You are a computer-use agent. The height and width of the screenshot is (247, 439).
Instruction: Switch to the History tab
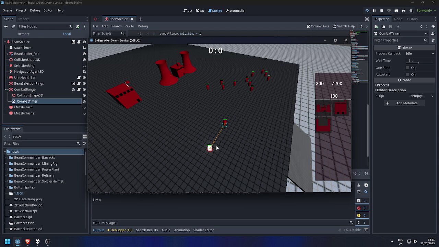pyautogui.click(x=413, y=19)
